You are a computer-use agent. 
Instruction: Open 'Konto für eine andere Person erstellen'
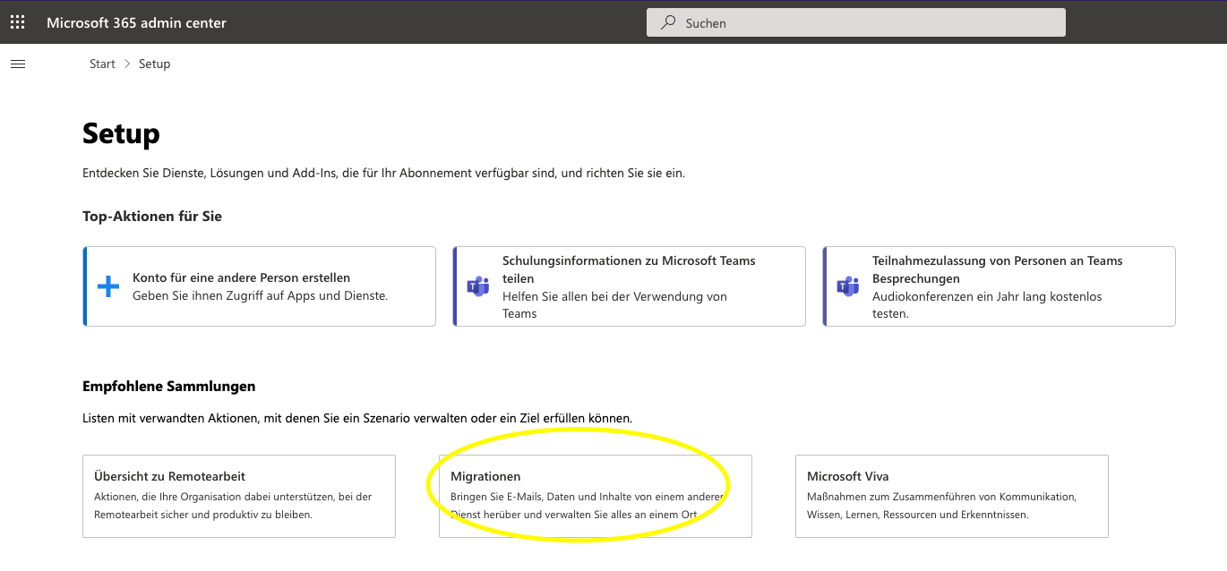point(241,277)
